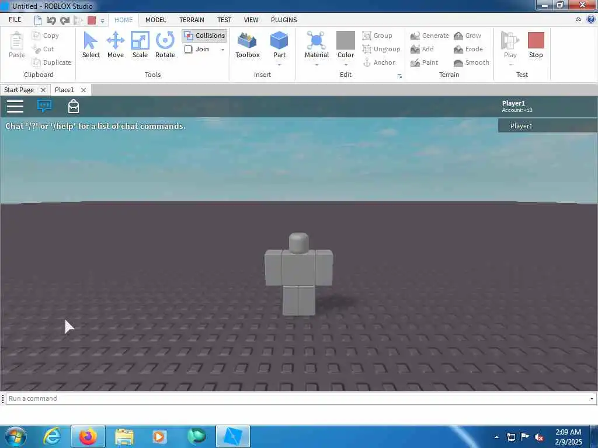Image resolution: width=598 pixels, height=448 pixels.
Task: Expand the Play mode dropdown arrow
Action: [x=510, y=65]
